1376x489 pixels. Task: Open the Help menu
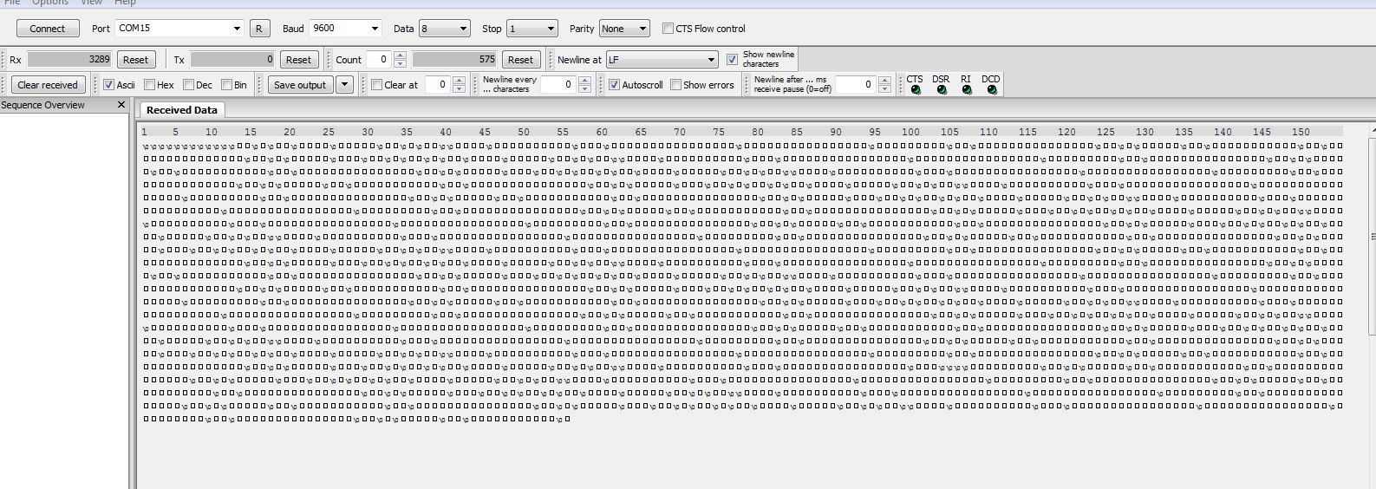126,3
